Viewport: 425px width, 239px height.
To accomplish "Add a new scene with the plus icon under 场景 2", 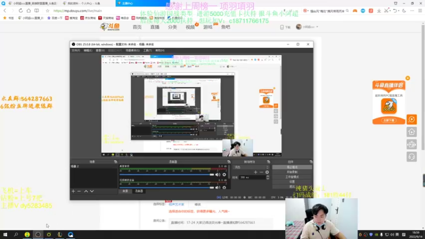I will coord(73,191).
